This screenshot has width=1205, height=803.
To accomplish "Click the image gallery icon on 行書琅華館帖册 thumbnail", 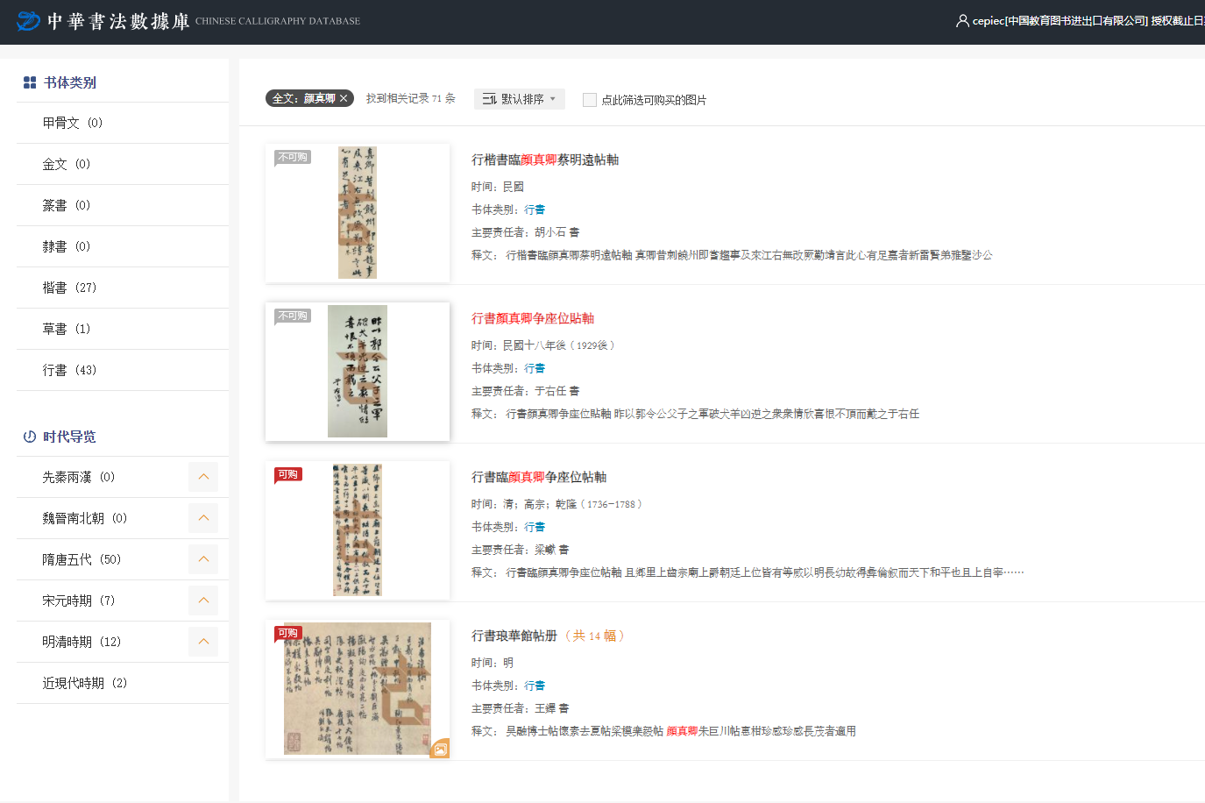I will pyautogui.click(x=440, y=749).
